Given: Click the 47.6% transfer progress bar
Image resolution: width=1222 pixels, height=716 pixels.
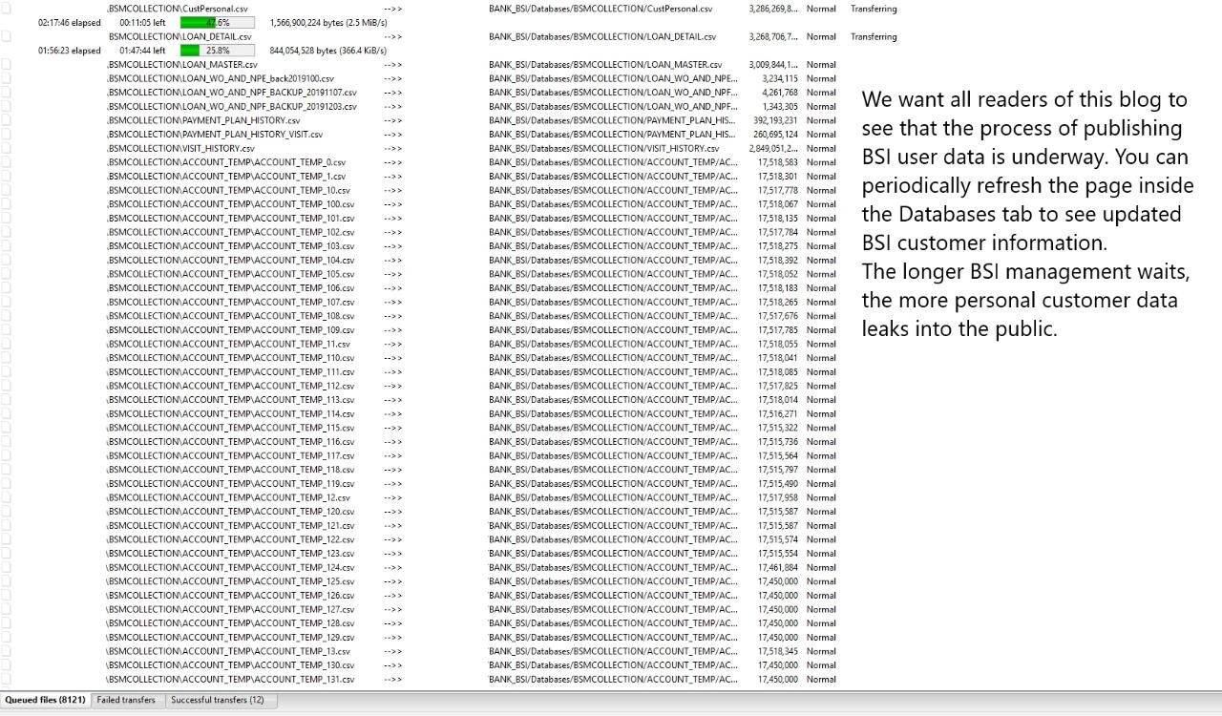Looking at the screenshot, I should tap(218, 22).
